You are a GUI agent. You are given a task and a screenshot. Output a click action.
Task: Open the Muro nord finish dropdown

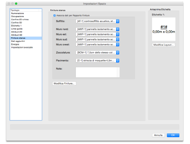[x=97, y=29]
